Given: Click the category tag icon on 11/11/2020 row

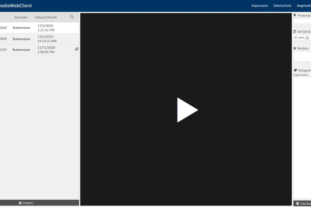Looking at the screenshot, I should click(77, 49).
